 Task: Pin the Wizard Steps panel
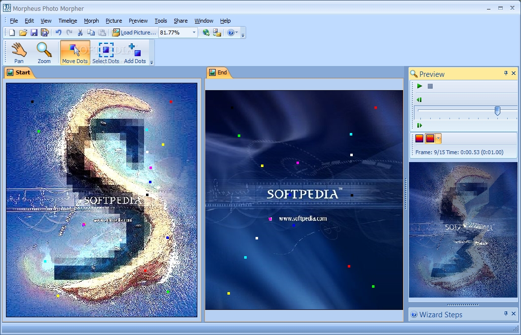pyautogui.click(x=506, y=313)
